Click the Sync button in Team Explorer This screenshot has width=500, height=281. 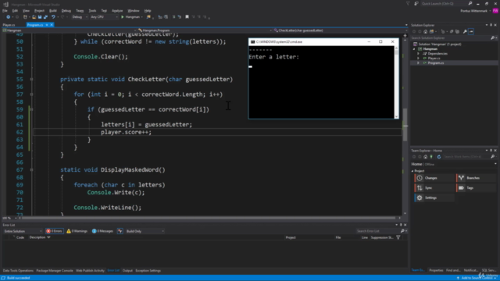434,188
